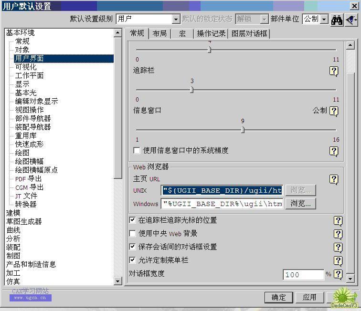Enable 使用信息窗口中的系统精度 checkbox
The height and width of the screenshot is (311, 361).
[x=137, y=151]
